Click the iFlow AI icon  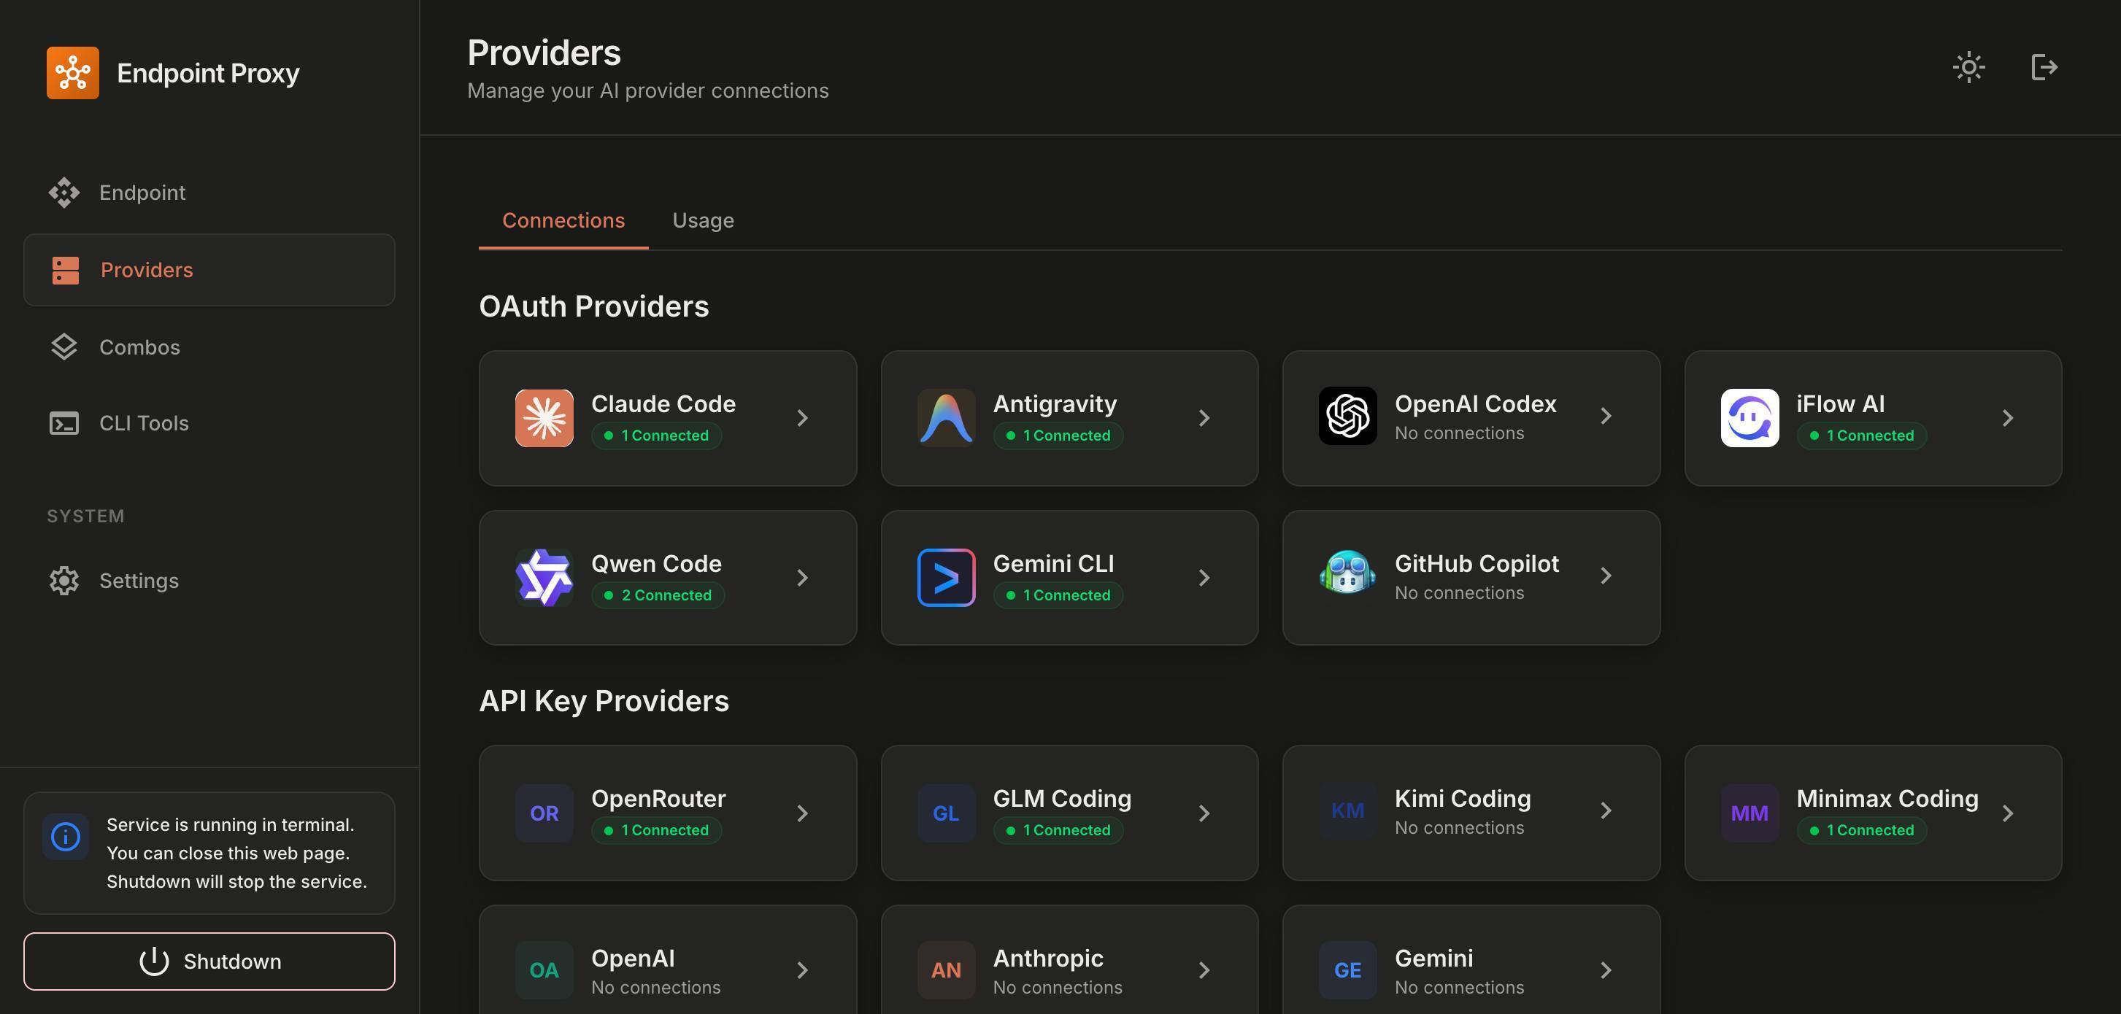coord(1749,418)
